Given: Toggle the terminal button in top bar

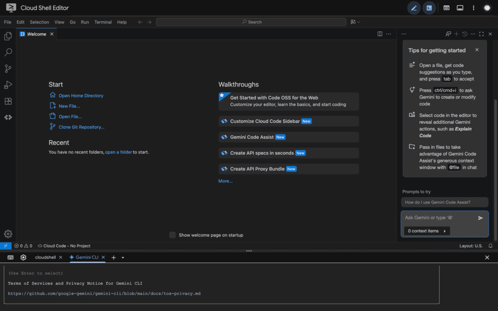Looking at the screenshot, I should point(429,8).
